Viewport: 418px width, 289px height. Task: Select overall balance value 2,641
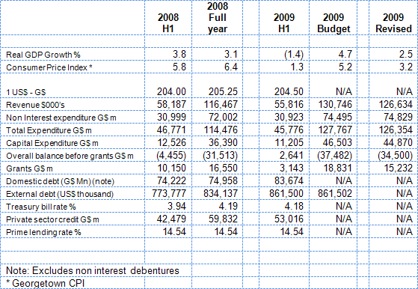tap(292, 155)
